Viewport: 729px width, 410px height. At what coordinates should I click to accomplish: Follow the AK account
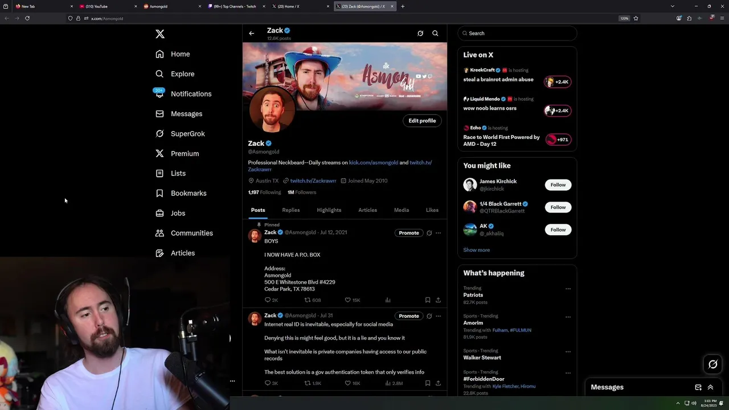558,229
